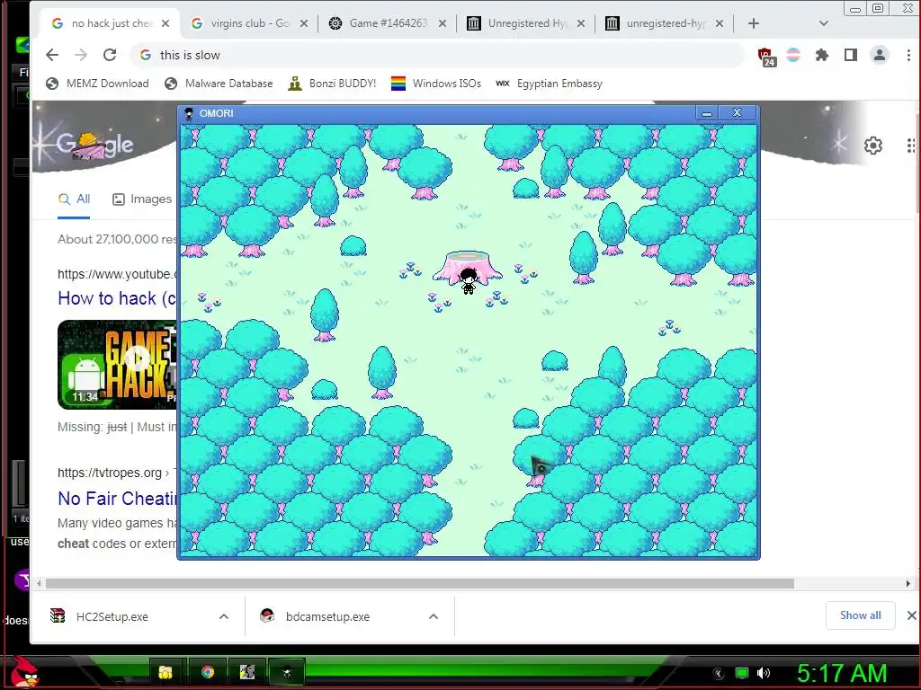Open the Windows ISOs bookmark
921x690 pixels.
436,84
